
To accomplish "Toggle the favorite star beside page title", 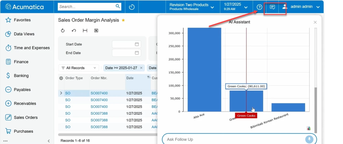I will click(123, 20).
